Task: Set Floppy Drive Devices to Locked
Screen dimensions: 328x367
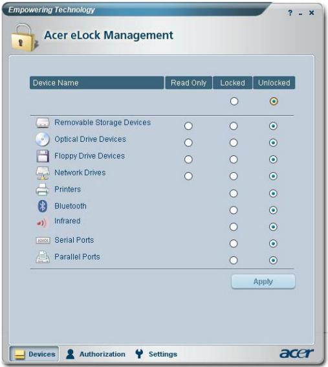Action: pyautogui.click(x=234, y=159)
